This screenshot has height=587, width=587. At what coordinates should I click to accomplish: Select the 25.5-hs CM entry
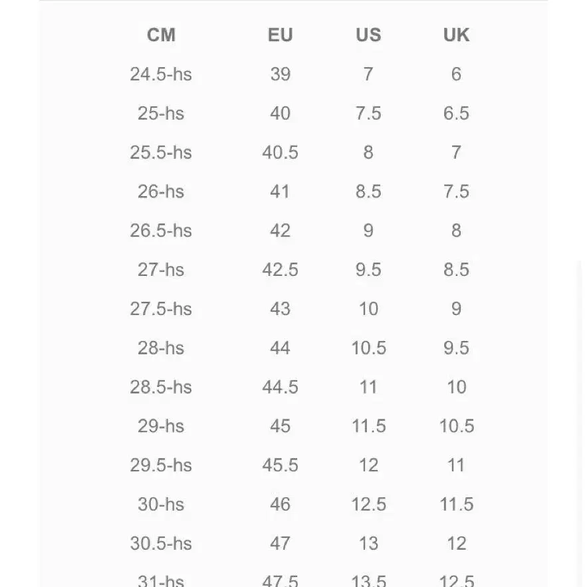point(161,153)
